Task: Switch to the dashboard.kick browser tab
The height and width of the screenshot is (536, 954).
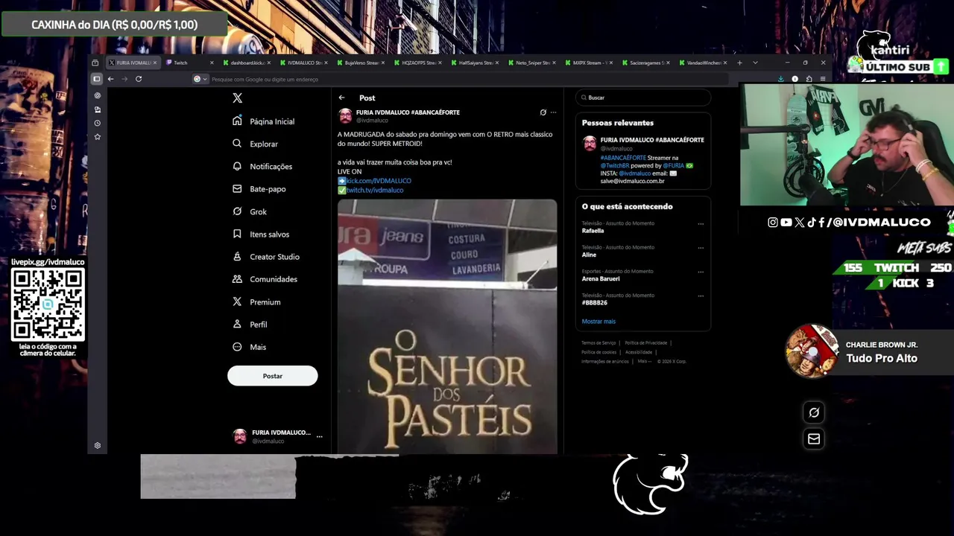Action: [x=245, y=63]
